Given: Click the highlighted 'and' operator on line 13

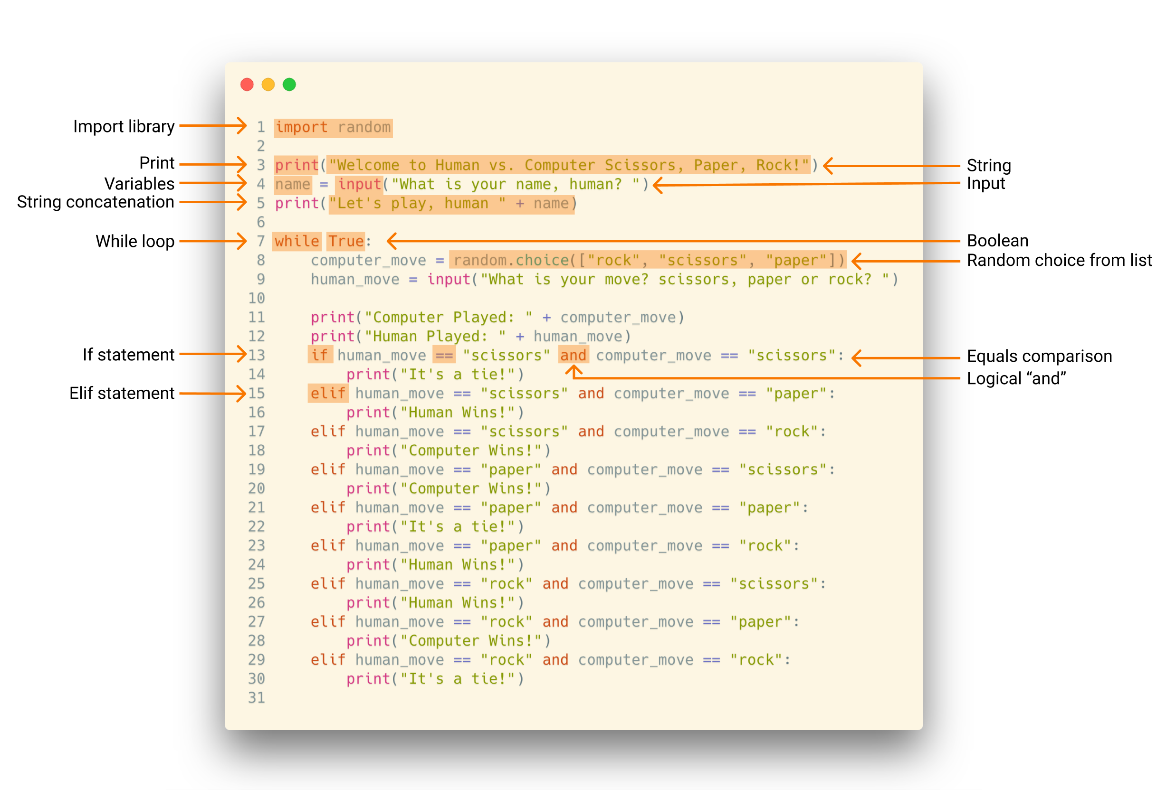Looking at the screenshot, I should (573, 355).
